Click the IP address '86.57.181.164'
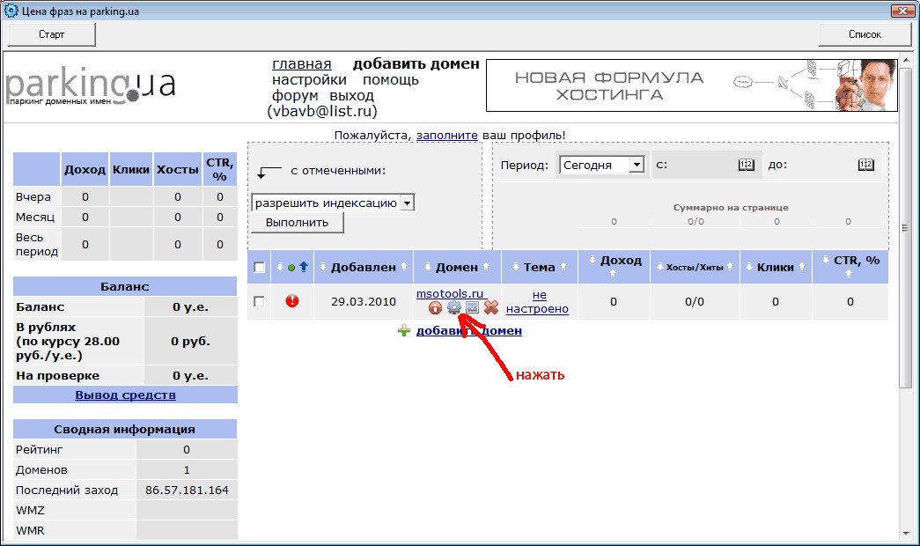Image resolution: width=920 pixels, height=546 pixels. click(188, 490)
